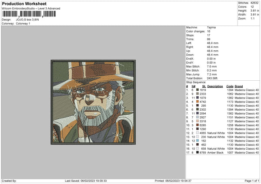Click the max stitch value '7.0 mm'
The height and width of the screenshot is (184, 261).
tap(212, 66)
